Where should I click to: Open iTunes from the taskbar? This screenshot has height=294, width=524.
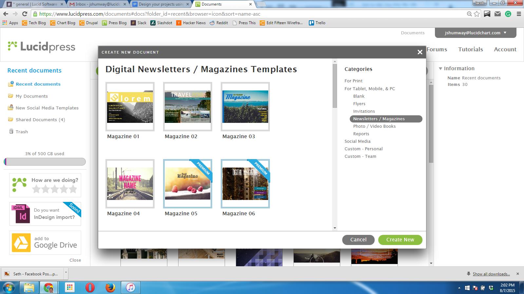[131, 287]
